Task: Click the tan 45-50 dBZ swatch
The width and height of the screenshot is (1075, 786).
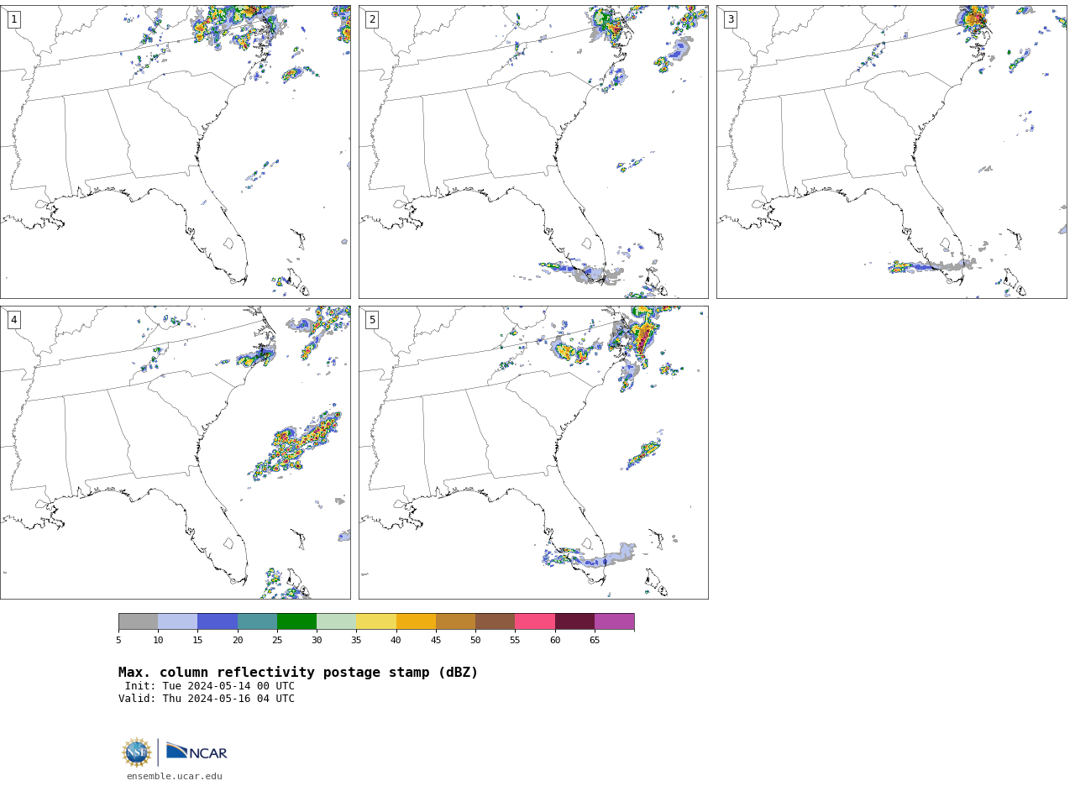Action: [x=455, y=621]
